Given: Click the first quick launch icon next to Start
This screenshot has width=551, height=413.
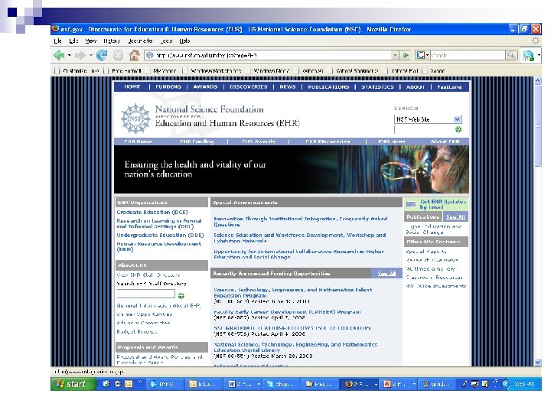Looking at the screenshot, I should click(x=106, y=384).
